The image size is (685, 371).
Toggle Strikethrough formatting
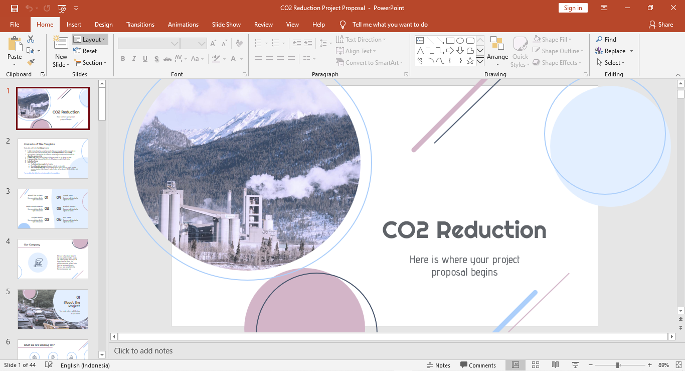pyautogui.click(x=168, y=59)
